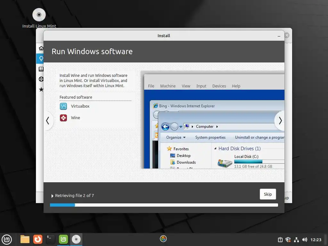This screenshot has width=328, height=246.
Task: Minimize the Install window
Action: click(279, 36)
